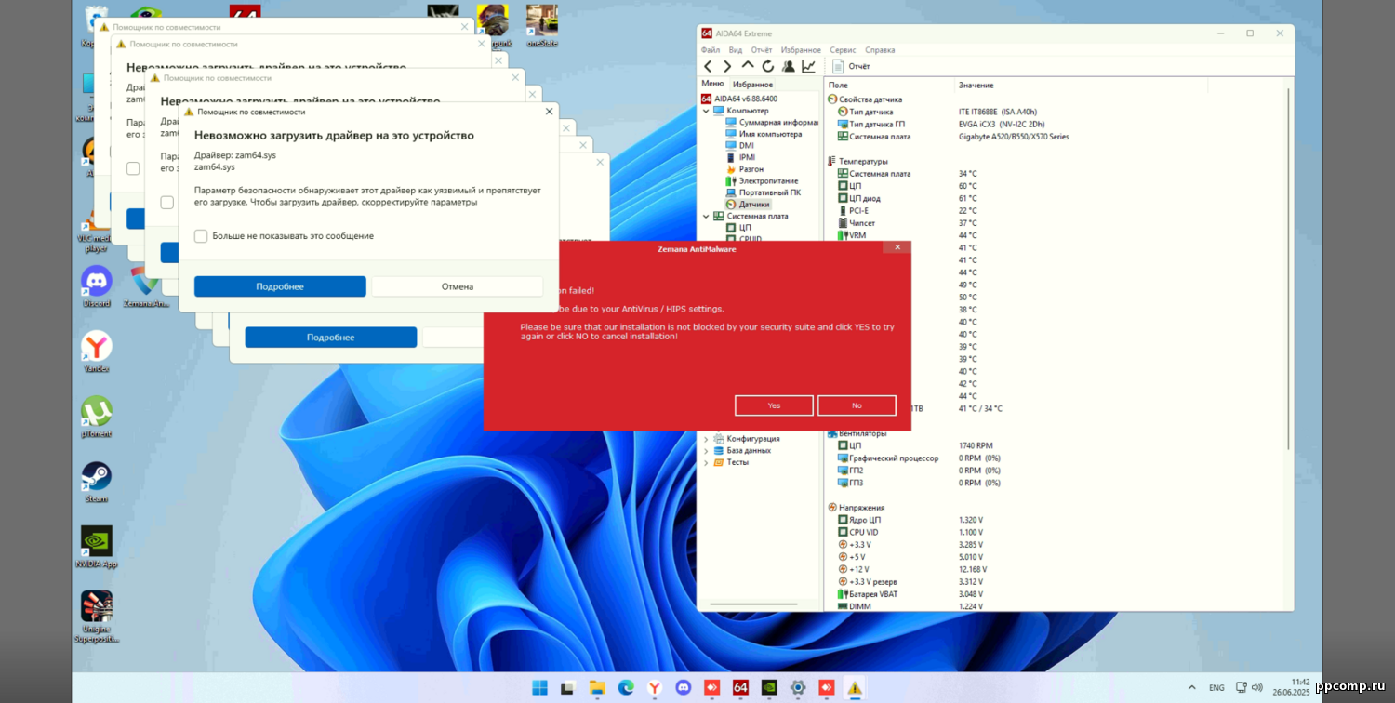Image resolution: width=1395 pixels, height=703 pixels.
Task: Check Больше не показывать это сообщение
Action: [201, 236]
